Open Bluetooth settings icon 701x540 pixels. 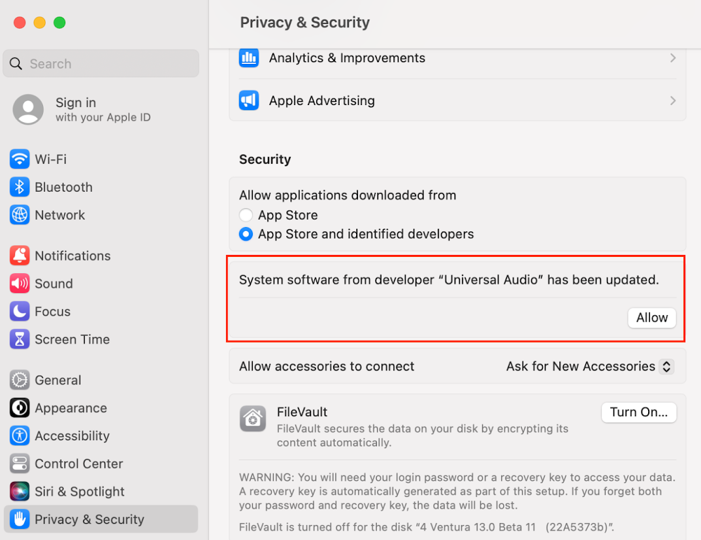click(x=20, y=187)
